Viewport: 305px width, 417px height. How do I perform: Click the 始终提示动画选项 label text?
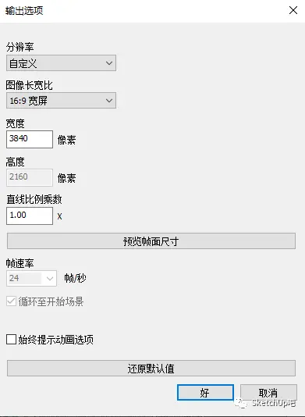pos(56,340)
